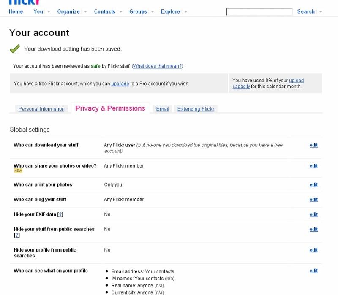Open the Groups menu item
This screenshot has height=295, width=338.
[x=138, y=11]
